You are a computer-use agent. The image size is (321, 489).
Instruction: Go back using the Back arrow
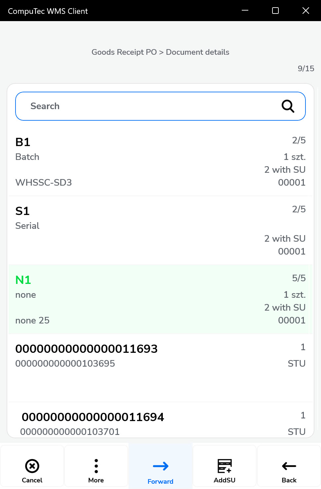289,466
